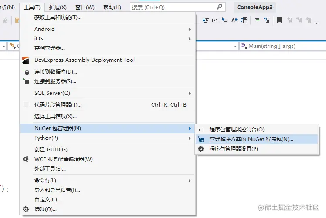Click the ConsoleApp2 solution name button
Viewport: 326px width, 218px height.
255,7
